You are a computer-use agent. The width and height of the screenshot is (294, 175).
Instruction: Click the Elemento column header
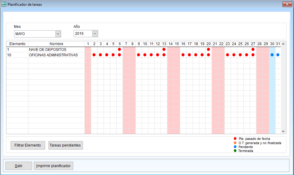click(17, 44)
